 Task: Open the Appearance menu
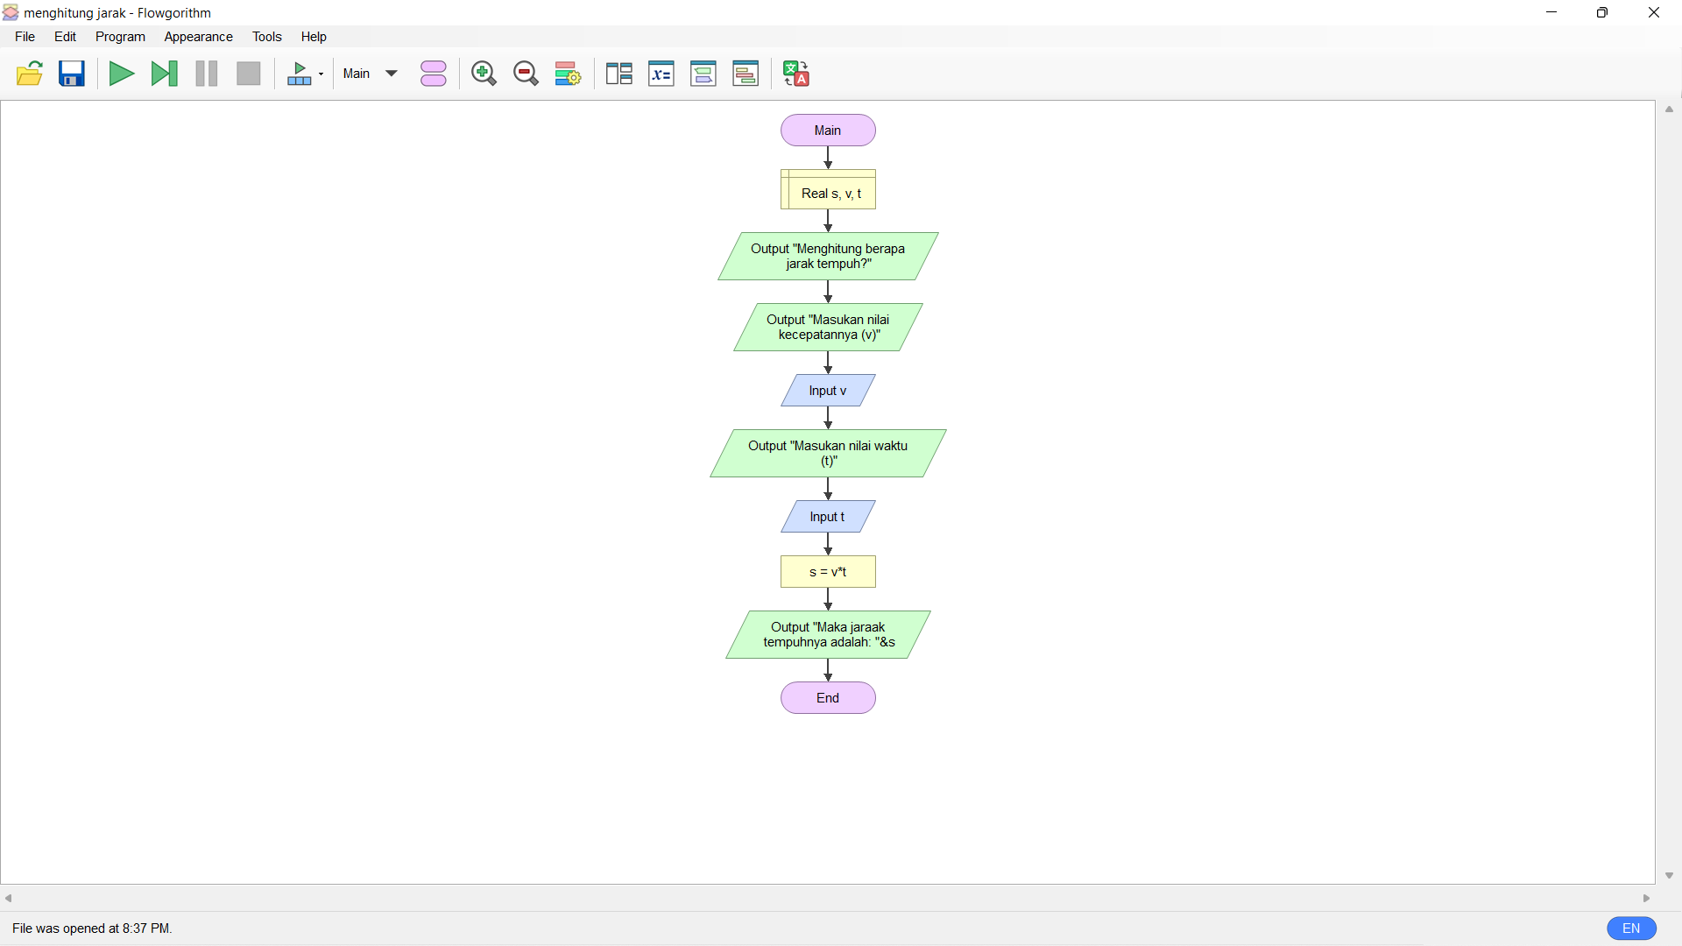pyautogui.click(x=198, y=37)
